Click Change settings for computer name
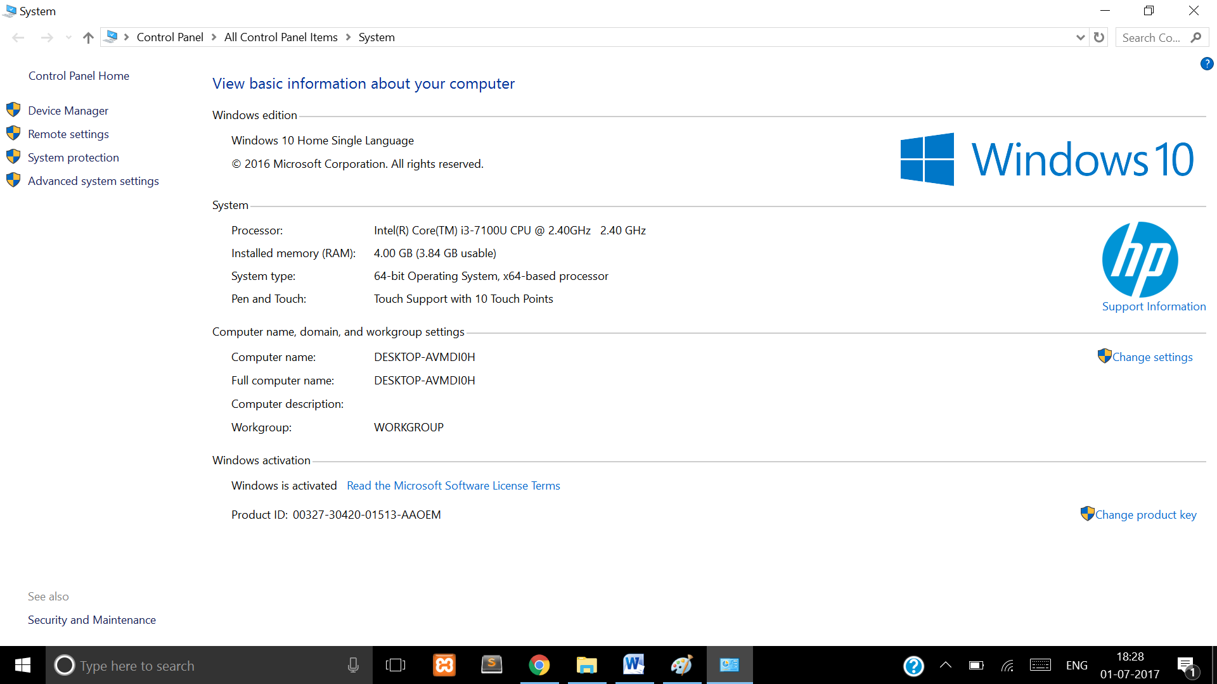1217x684 pixels. point(1152,357)
